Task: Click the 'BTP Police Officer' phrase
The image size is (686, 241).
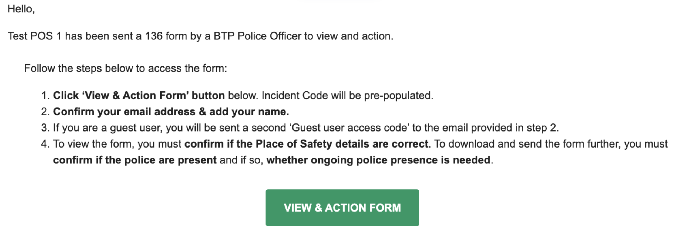Action: click(257, 36)
